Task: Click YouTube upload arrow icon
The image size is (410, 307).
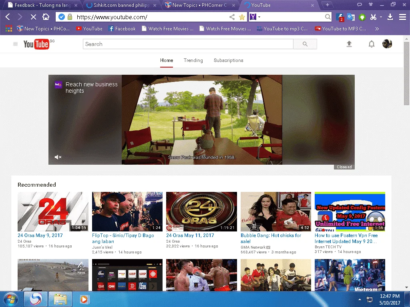Action: click(x=349, y=44)
